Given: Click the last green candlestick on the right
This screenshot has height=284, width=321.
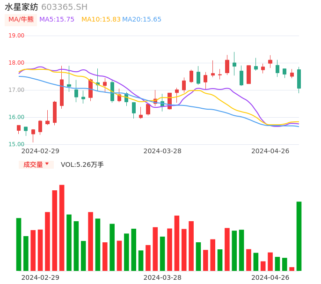Looking at the screenshot, I should coord(299,79).
